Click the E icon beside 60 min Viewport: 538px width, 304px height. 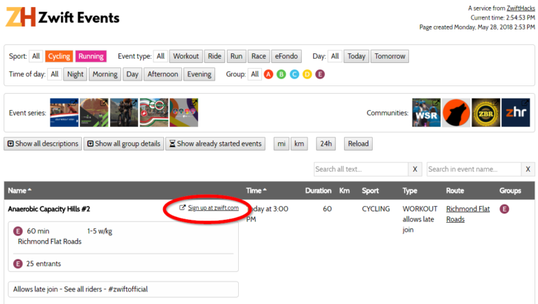18,231
